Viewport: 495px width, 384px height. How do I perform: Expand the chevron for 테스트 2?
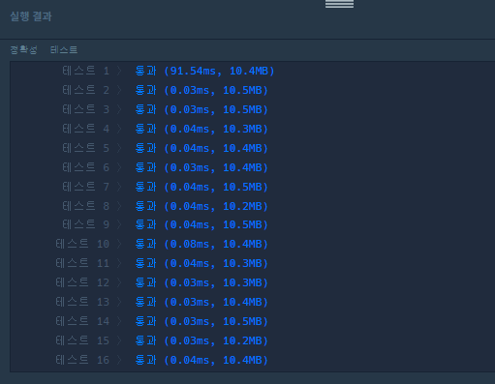119,90
